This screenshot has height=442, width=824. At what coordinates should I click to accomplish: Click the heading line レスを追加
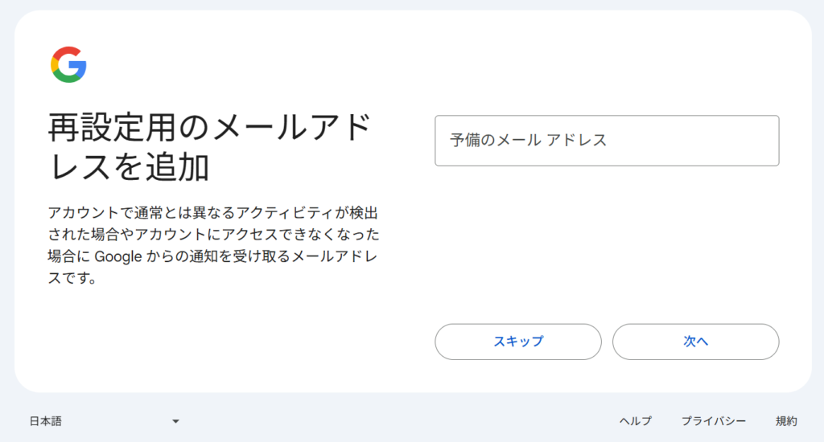(x=129, y=167)
